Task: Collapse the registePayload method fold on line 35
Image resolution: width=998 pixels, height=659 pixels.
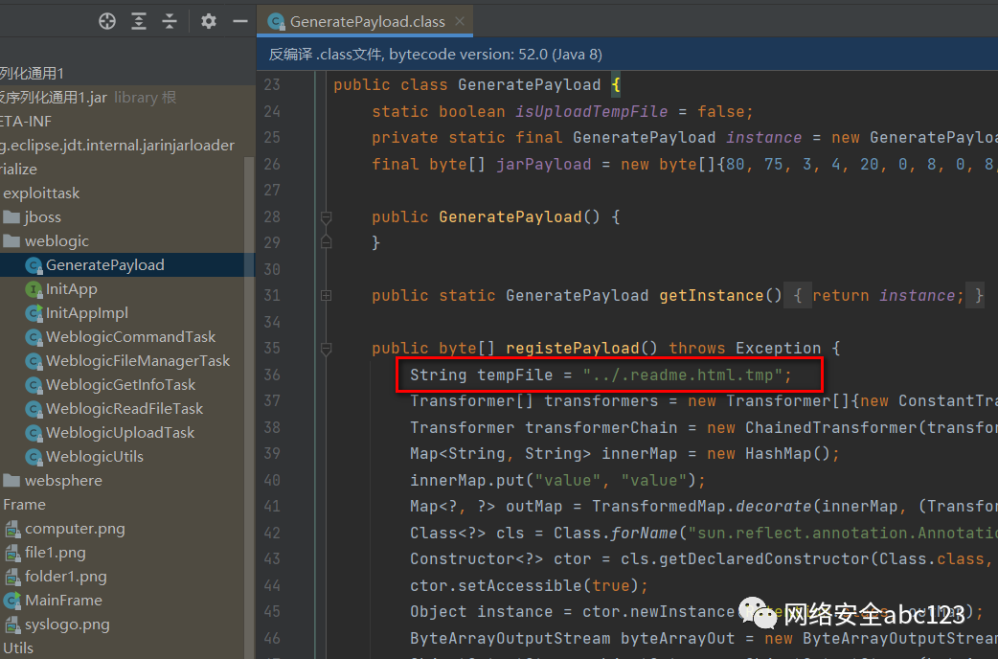Action: click(326, 349)
